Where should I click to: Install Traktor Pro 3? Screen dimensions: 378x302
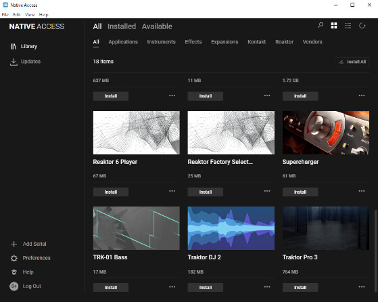tap(300, 288)
